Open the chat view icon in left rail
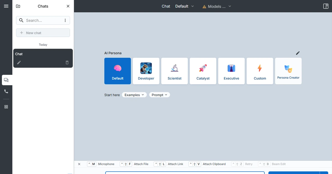 [6, 80]
